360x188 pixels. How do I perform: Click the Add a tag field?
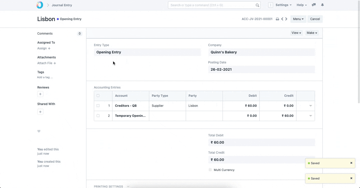coord(45,77)
